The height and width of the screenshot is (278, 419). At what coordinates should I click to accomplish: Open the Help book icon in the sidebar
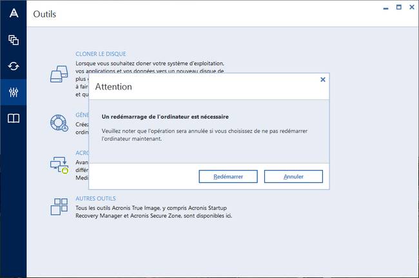point(14,118)
